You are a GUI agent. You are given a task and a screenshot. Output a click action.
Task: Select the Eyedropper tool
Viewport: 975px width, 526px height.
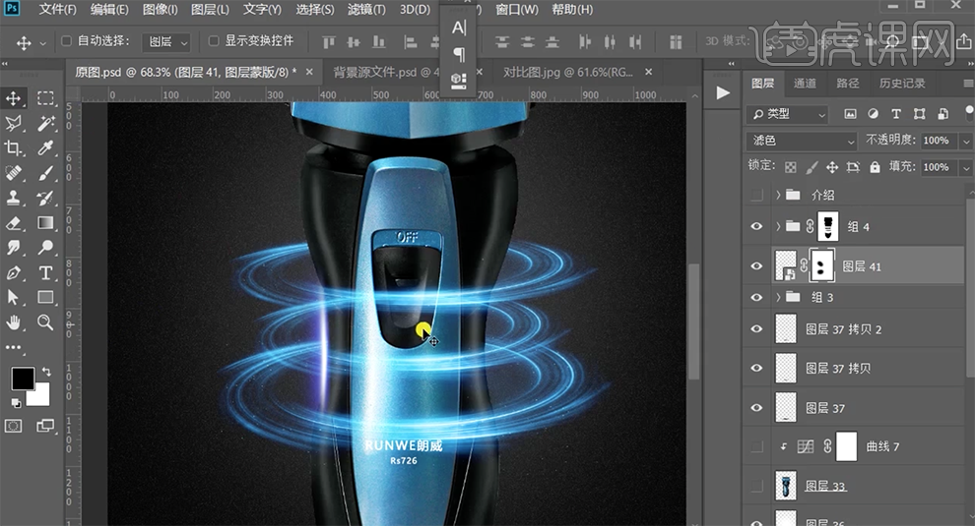point(45,148)
